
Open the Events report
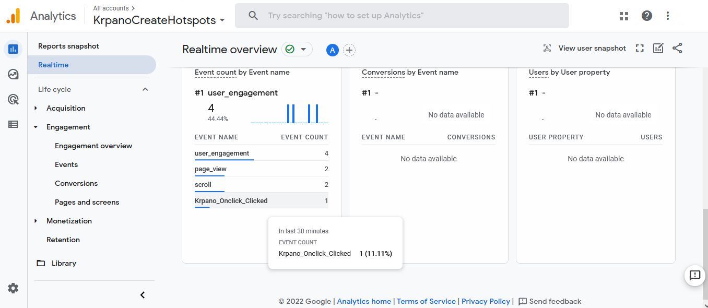[x=66, y=164]
